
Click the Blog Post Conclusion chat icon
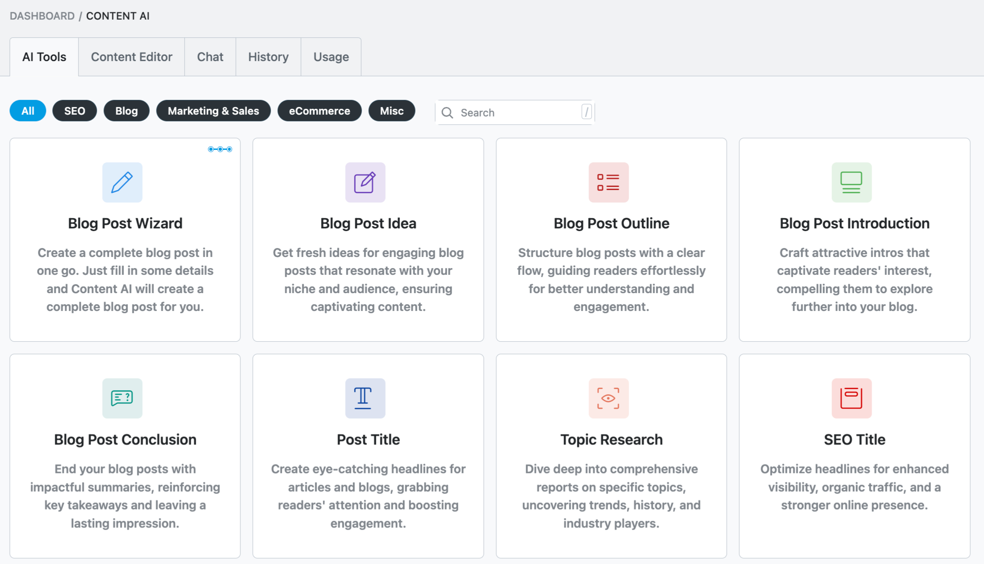coord(122,398)
